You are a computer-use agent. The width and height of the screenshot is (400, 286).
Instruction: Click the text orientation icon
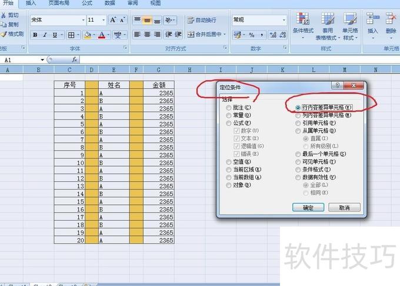tap(169, 20)
